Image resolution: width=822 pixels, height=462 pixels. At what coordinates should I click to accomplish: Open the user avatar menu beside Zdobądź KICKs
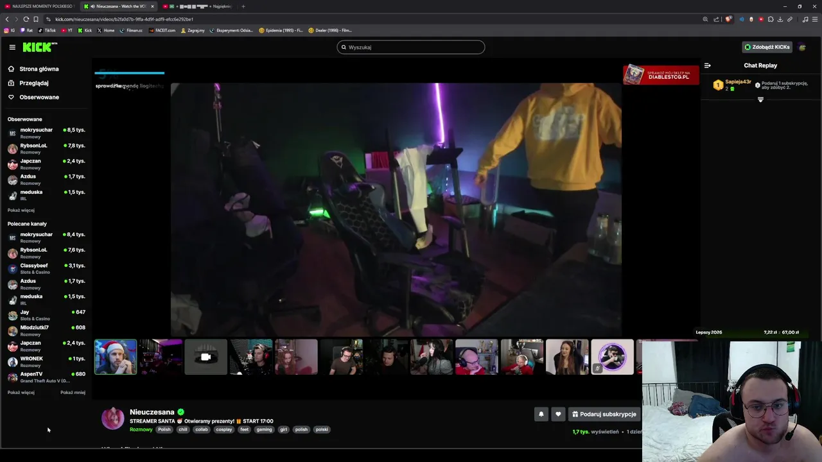[802, 47]
